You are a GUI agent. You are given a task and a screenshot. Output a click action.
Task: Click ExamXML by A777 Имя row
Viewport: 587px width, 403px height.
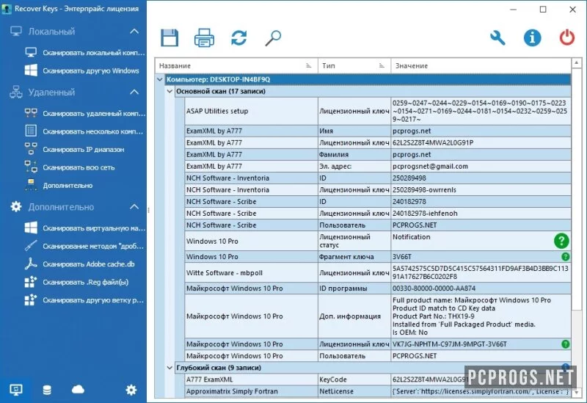(x=378, y=131)
